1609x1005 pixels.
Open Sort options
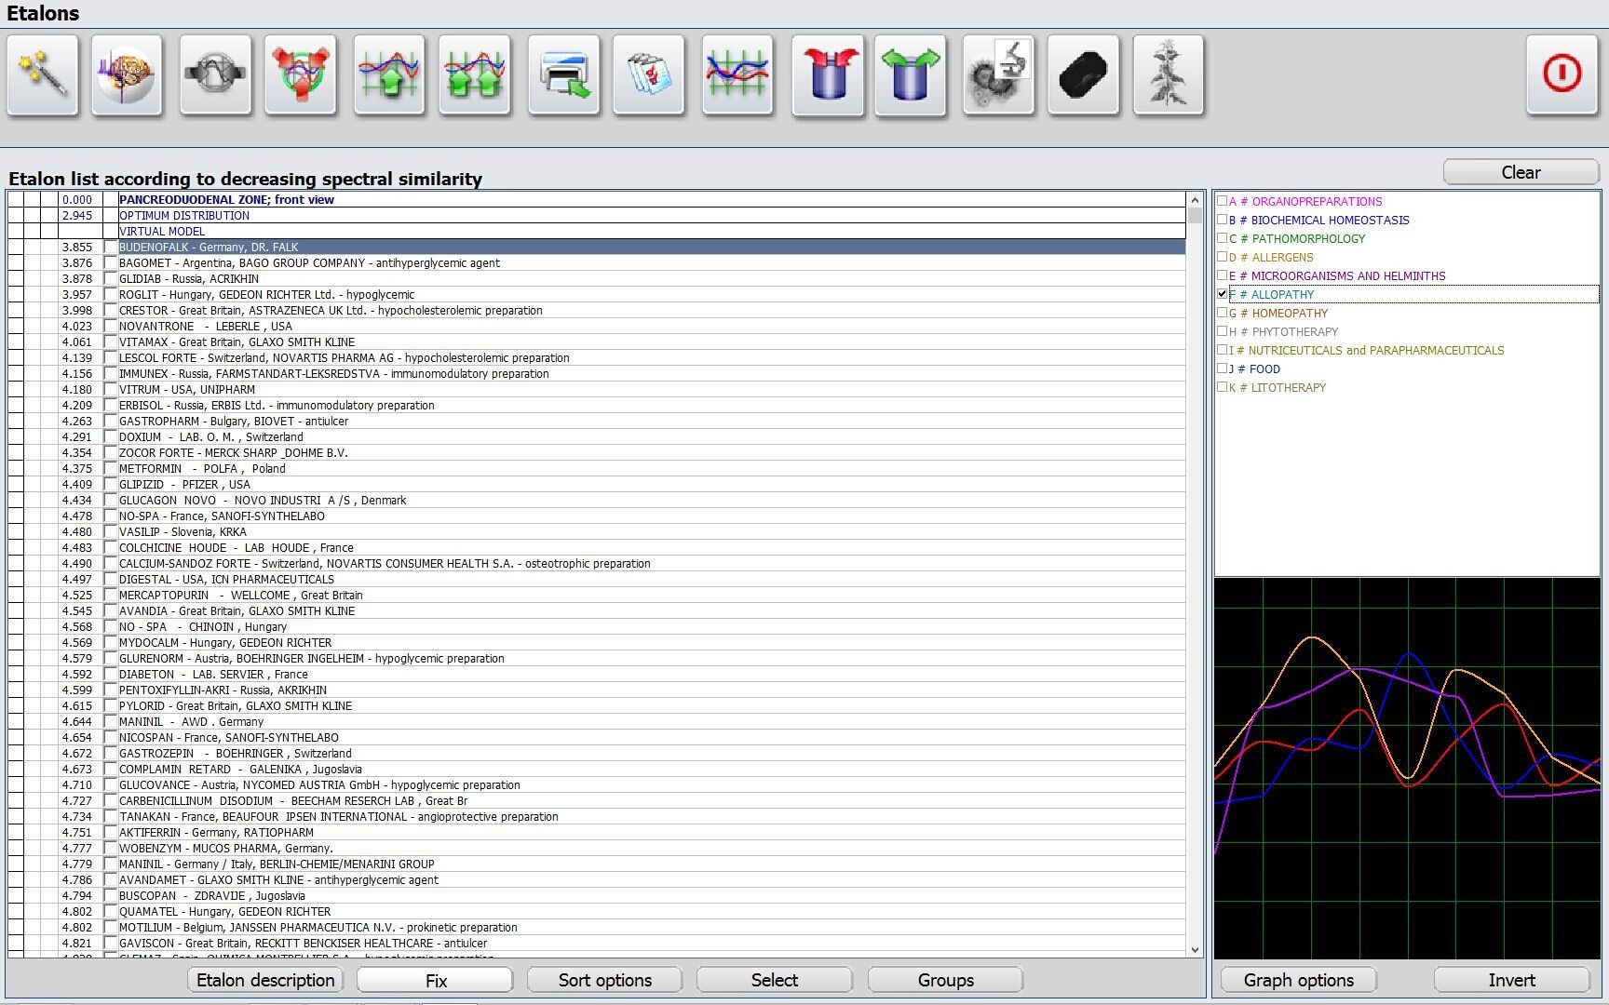pos(604,980)
